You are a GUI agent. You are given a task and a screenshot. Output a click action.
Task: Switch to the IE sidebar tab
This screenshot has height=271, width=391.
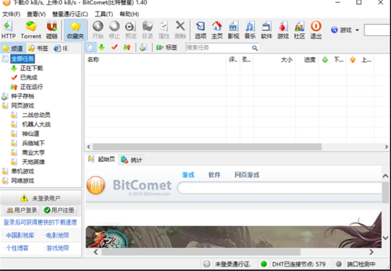pos(61,48)
